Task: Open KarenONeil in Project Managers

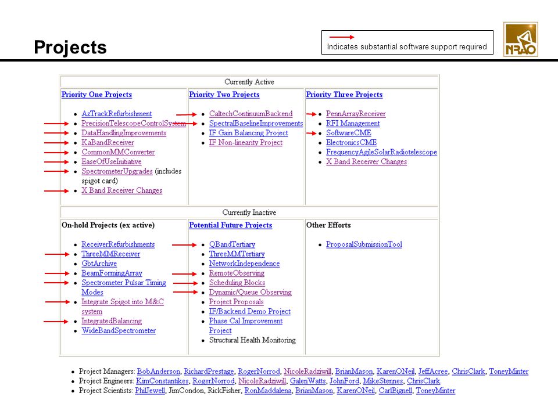Action: pos(395,372)
